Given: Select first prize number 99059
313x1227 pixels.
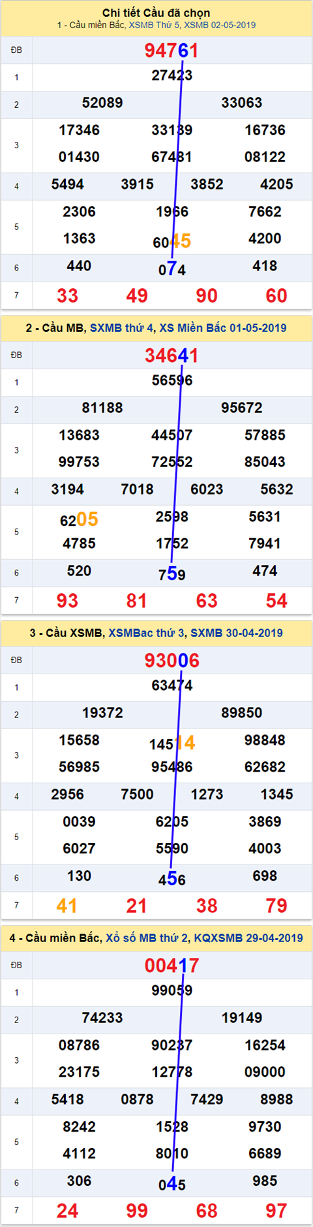Looking at the screenshot, I should click(172, 990).
